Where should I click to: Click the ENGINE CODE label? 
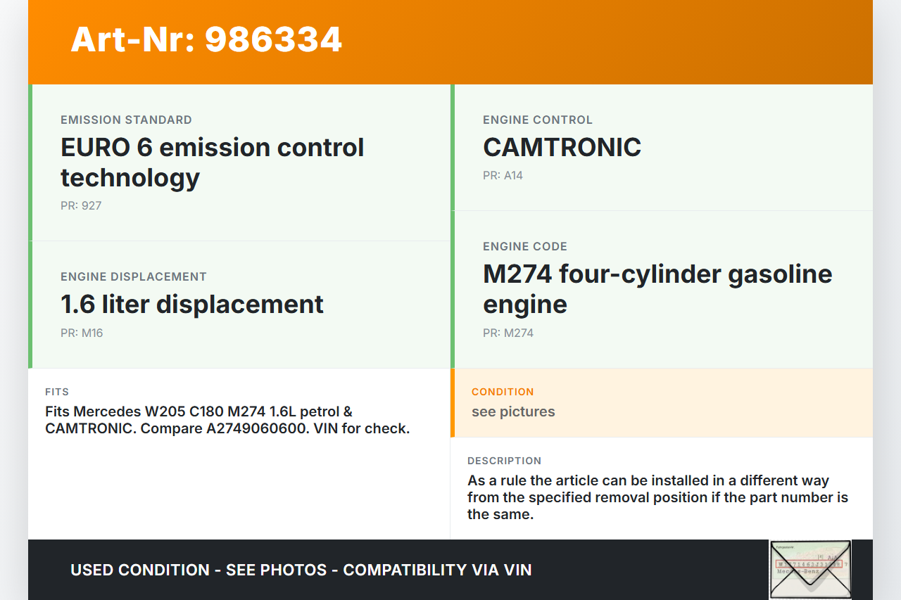coord(525,247)
